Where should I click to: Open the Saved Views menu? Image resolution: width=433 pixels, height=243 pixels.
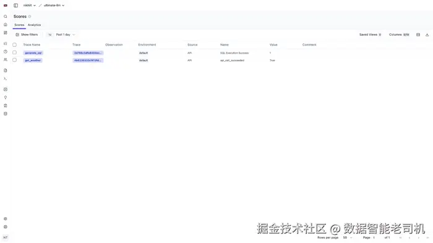(x=371, y=35)
